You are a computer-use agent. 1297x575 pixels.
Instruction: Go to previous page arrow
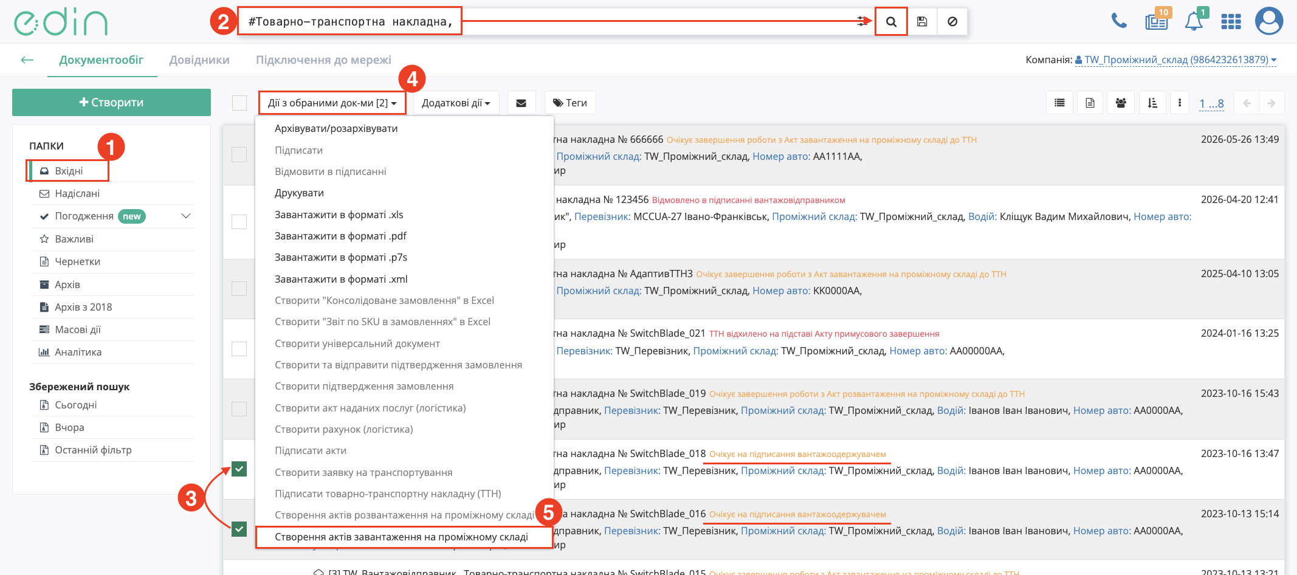point(1247,103)
